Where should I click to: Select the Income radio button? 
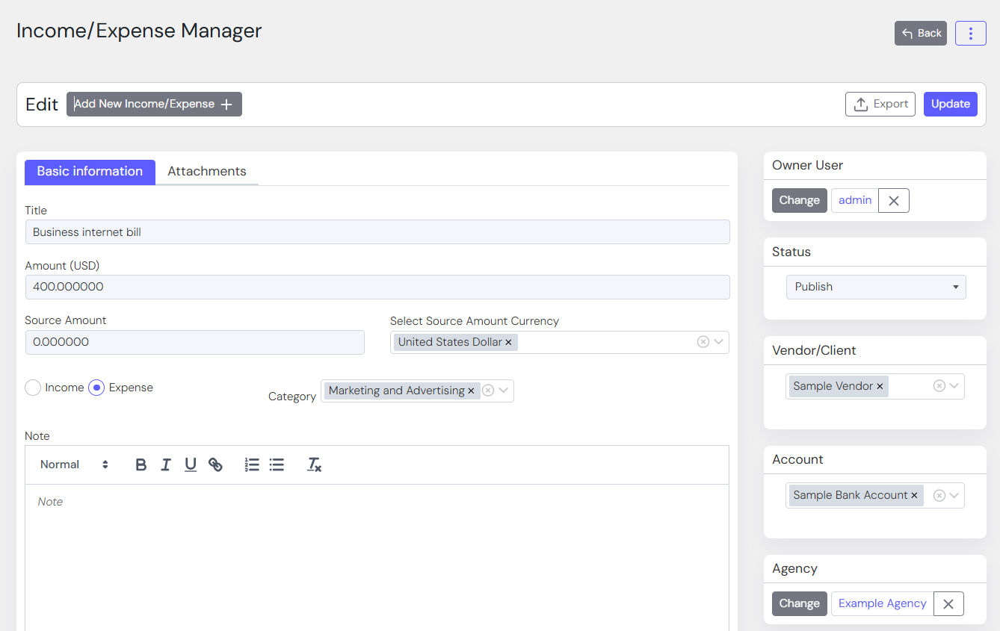tap(33, 388)
